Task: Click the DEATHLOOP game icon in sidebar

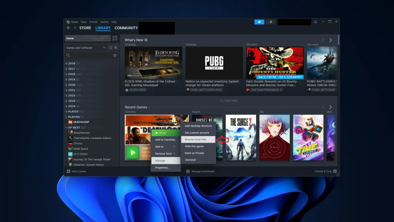Action: pos(70,122)
